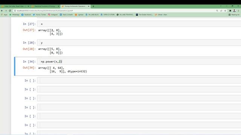Open the ML LABS BLOG bookmark
This screenshot has width=241, height=135.
coord(92,15)
